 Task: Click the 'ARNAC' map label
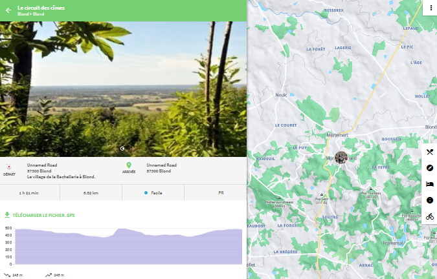tap(366, 265)
